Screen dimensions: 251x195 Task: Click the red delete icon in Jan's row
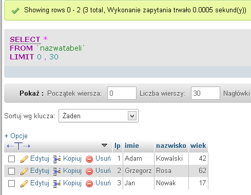click(x=89, y=184)
